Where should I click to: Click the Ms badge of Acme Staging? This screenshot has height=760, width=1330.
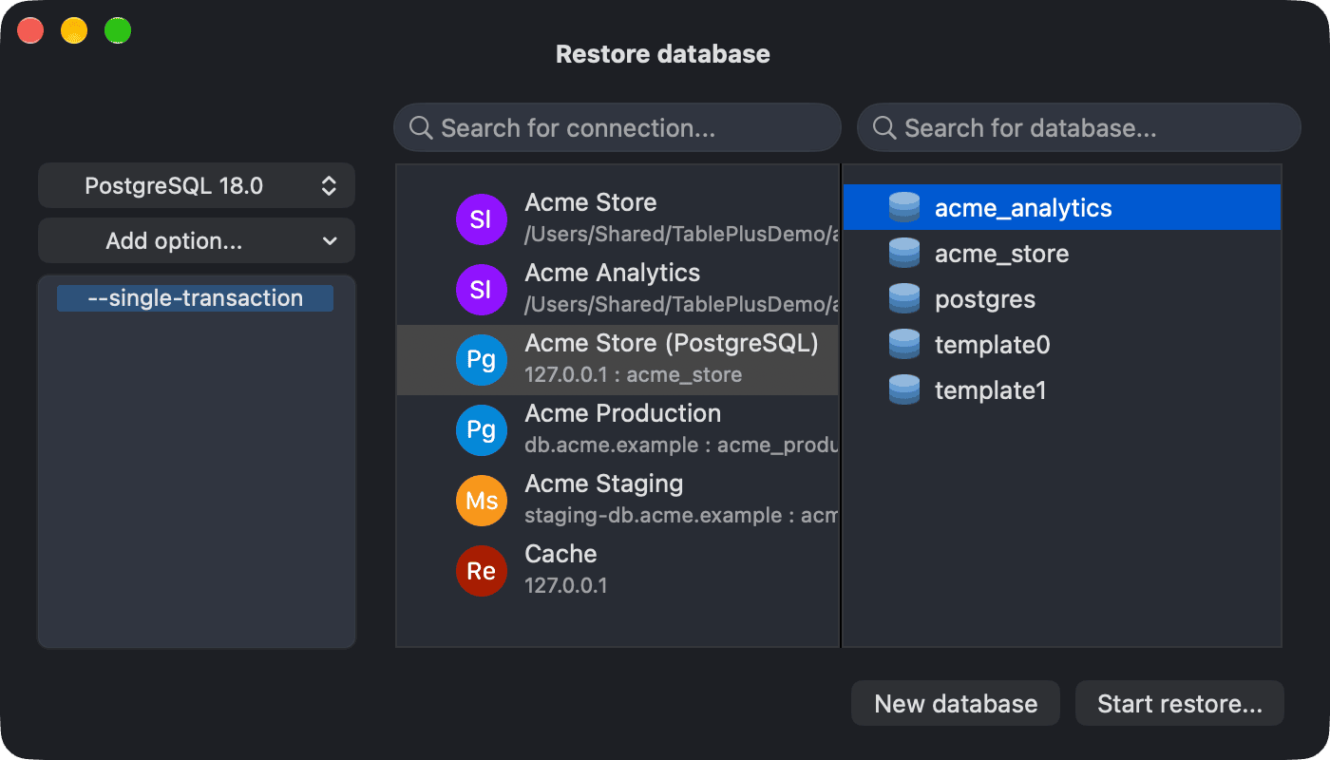click(481, 501)
